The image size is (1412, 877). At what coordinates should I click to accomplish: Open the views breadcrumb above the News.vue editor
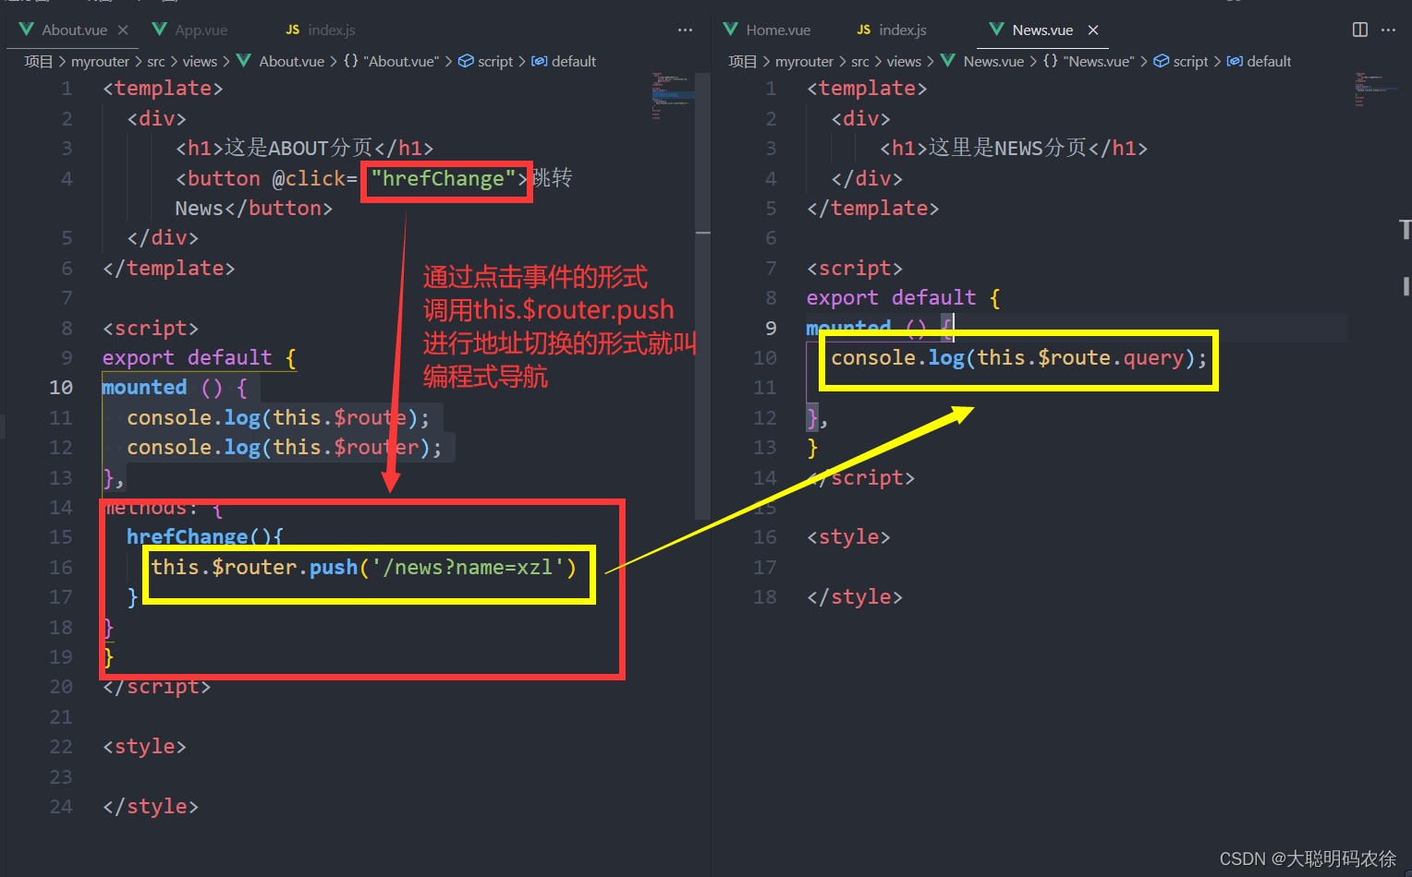(x=904, y=61)
